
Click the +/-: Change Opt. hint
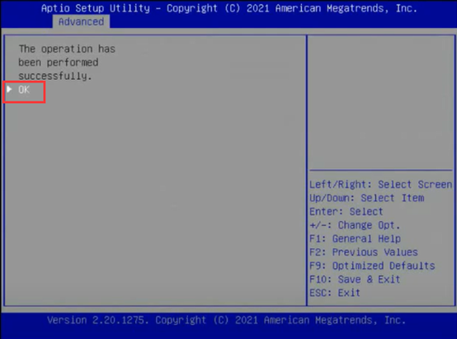(x=355, y=225)
